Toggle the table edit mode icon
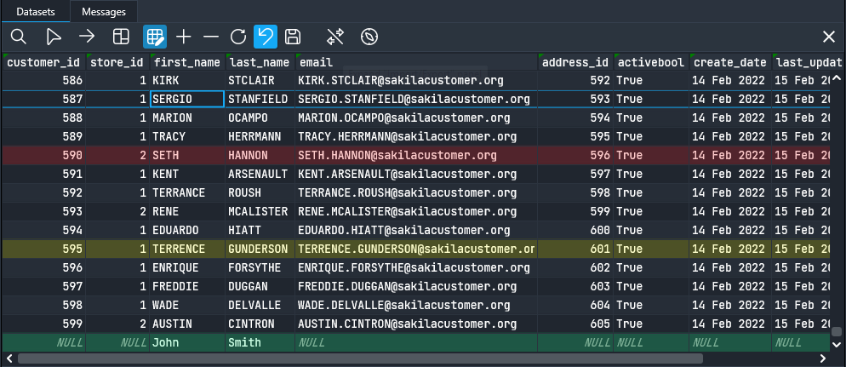Viewport: 846px width, 367px height. tap(155, 37)
